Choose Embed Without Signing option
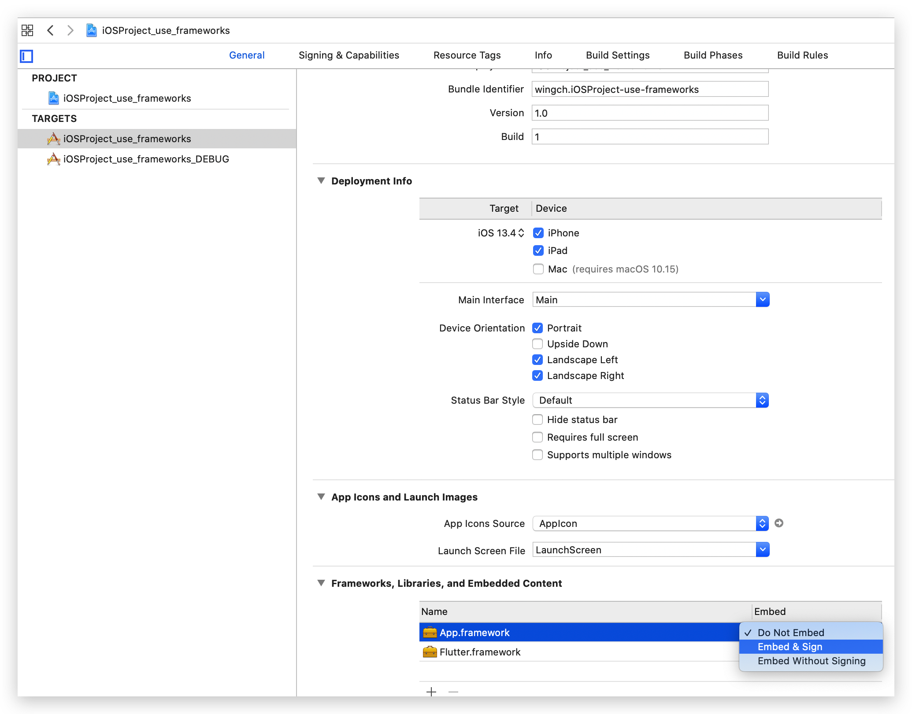The height and width of the screenshot is (714, 912). pyautogui.click(x=811, y=661)
